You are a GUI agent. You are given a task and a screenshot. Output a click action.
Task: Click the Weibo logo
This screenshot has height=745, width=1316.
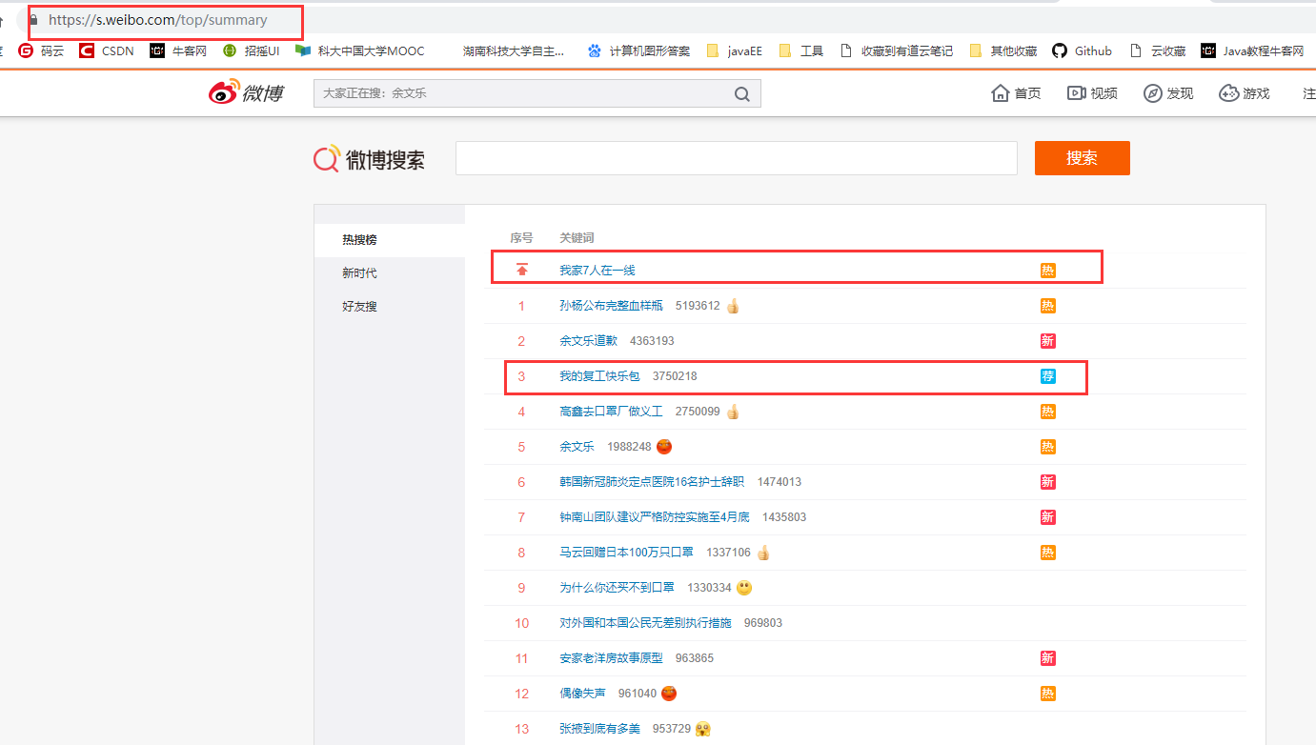point(246,92)
